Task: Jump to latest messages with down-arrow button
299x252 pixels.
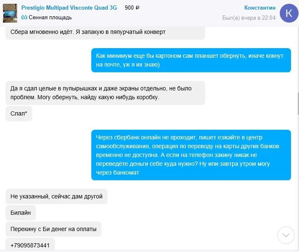Action: tap(286, 235)
